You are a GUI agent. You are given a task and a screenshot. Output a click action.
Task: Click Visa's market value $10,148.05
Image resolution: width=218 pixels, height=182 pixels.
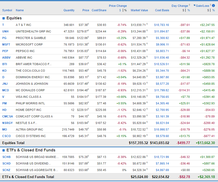click(x=138, y=97)
